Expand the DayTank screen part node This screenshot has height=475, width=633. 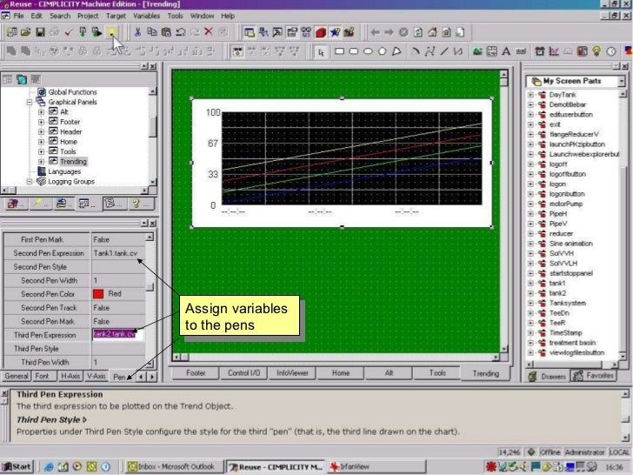(530, 94)
